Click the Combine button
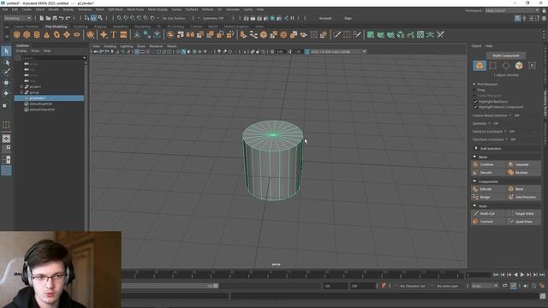Screen dimensions: 548x308 (489, 164)
